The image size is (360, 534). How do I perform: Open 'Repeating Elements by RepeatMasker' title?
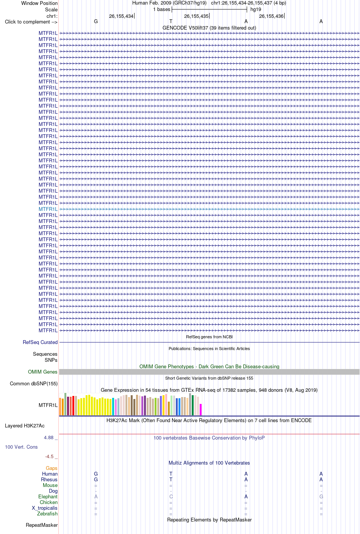(x=209, y=520)
